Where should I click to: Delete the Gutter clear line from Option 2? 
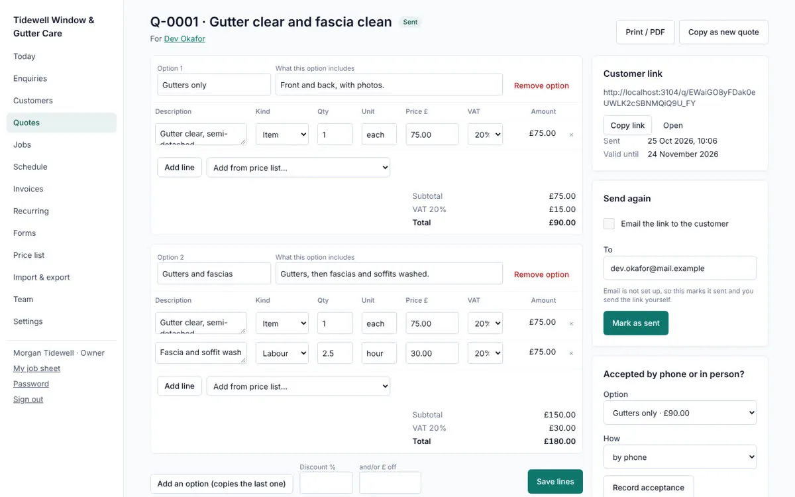pyautogui.click(x=571, y=323)
